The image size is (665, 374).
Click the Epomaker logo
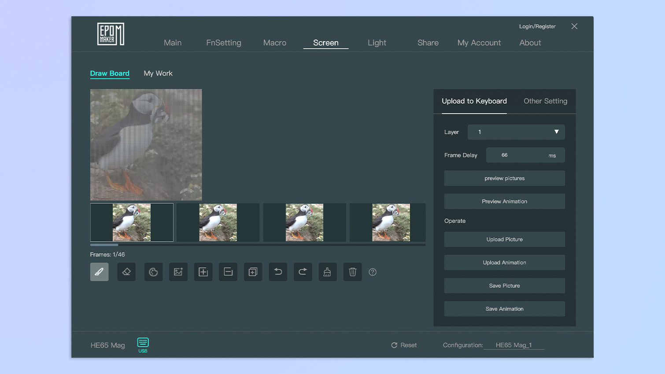pos(111,34)
